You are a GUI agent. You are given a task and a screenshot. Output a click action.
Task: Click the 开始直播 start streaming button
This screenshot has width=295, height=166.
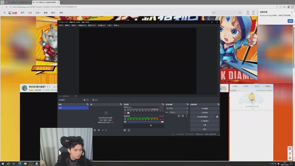point(205,108)
